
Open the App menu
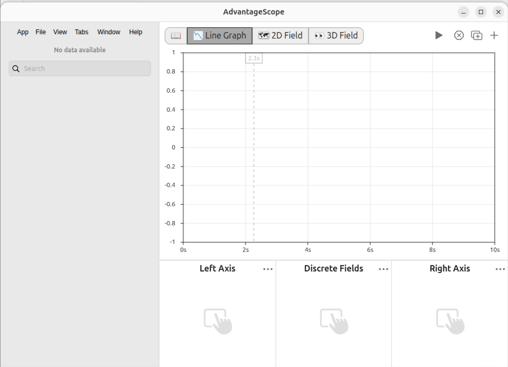pyautogui.click(x=22, y=32)
